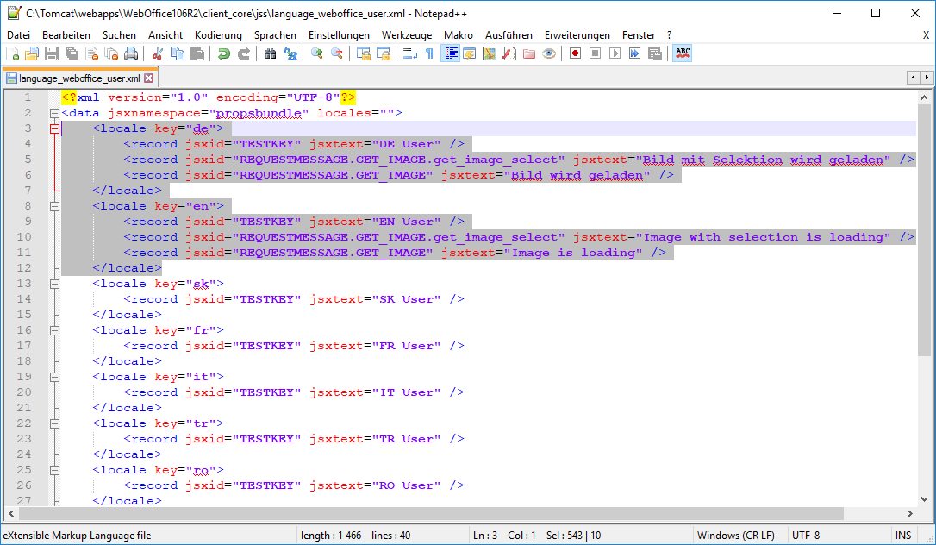
Task: Collapse the locale key de node
Action: click(54, 128)
